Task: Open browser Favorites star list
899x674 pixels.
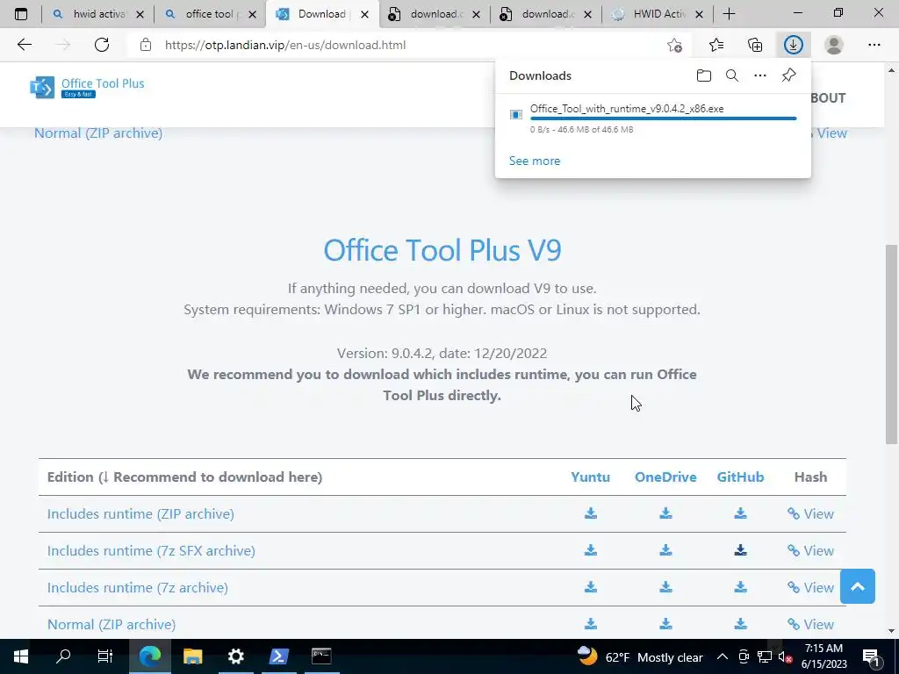Action: (x=716, y=45)
